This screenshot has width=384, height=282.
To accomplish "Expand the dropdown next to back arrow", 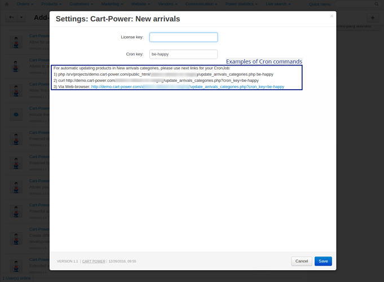I will pyautogui.click(x=21, y=17).
